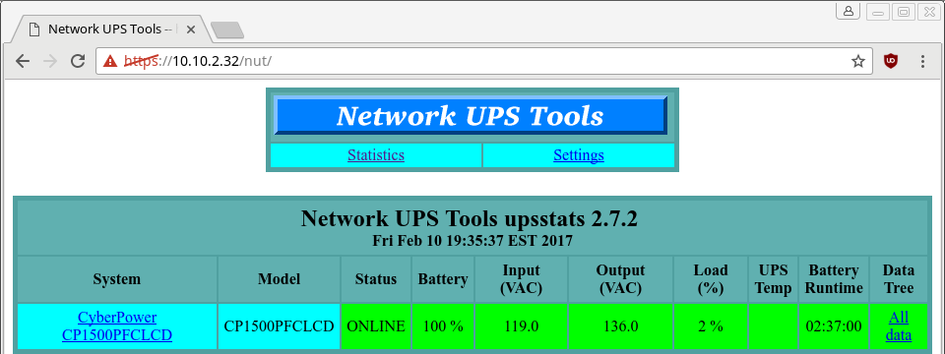Click the 100 % battery cell
945x354 pixels.
443,326
